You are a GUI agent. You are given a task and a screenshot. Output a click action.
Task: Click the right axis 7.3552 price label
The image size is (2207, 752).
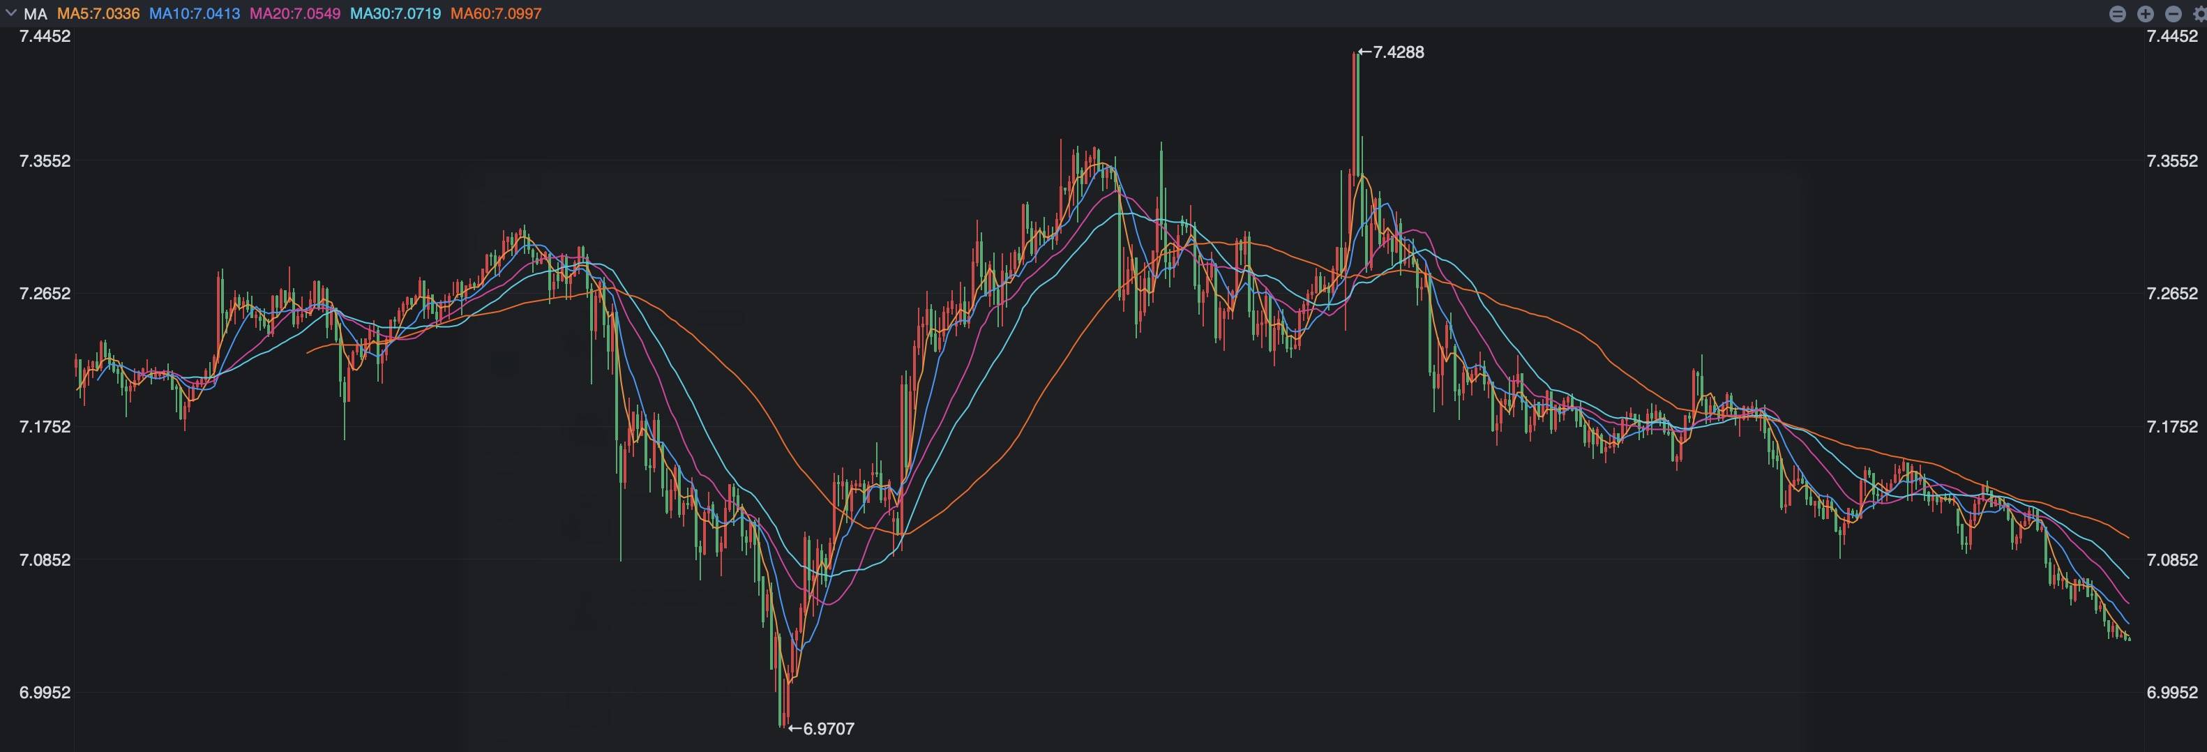(2172, 161)
